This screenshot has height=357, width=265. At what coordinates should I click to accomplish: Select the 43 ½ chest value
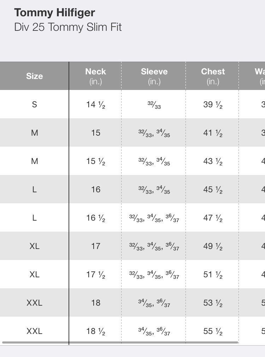[x=213, y=161]
